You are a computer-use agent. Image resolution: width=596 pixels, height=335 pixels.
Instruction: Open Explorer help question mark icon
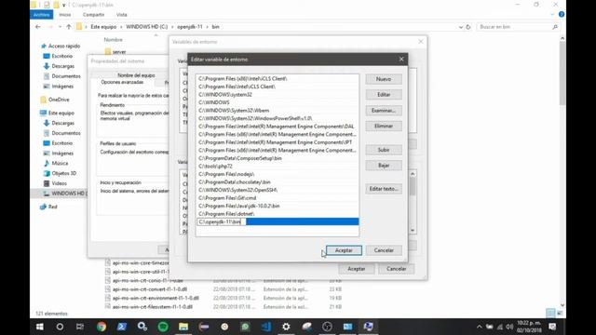click(562, 15)
